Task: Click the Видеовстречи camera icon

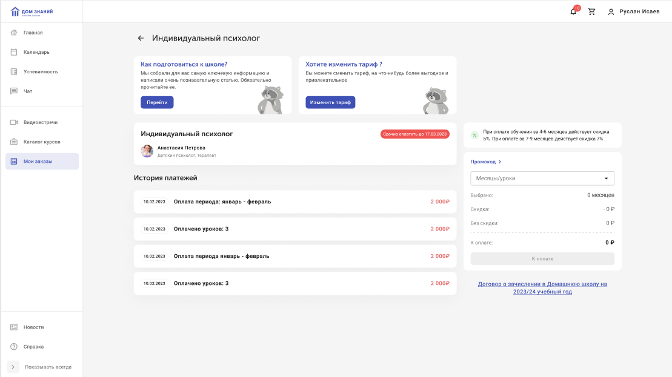Action: [14, 122]
